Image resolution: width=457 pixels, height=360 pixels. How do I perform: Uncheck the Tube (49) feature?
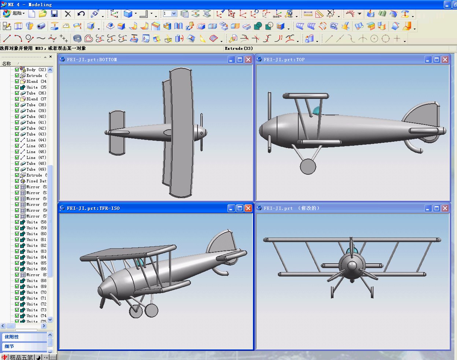coord(17,169)
